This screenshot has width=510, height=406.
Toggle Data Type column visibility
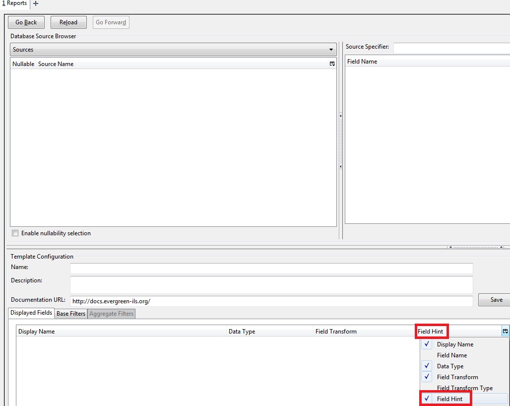(450, 366)
